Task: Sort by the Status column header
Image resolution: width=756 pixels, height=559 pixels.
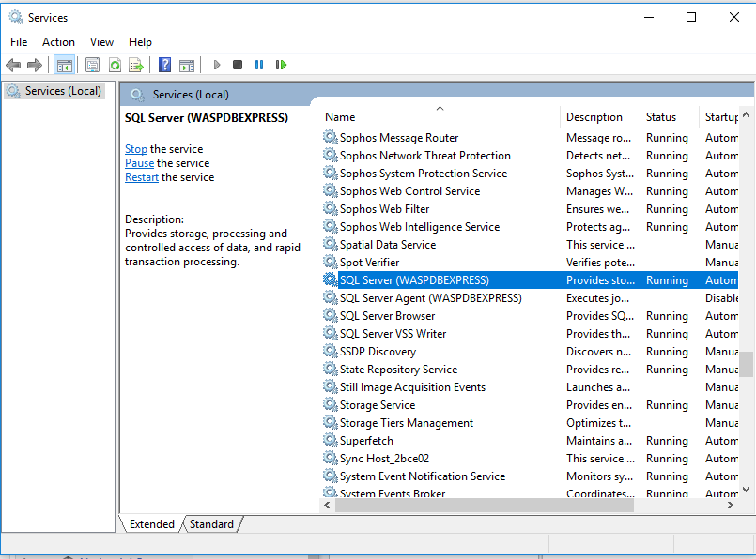Action: tap(670, 116)
